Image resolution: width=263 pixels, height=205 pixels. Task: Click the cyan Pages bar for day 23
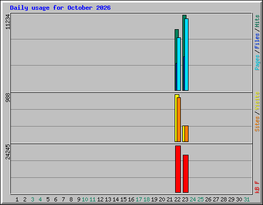186,55
